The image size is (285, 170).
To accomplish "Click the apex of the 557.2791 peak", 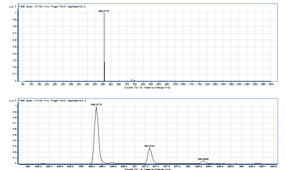I will (150, 148).
